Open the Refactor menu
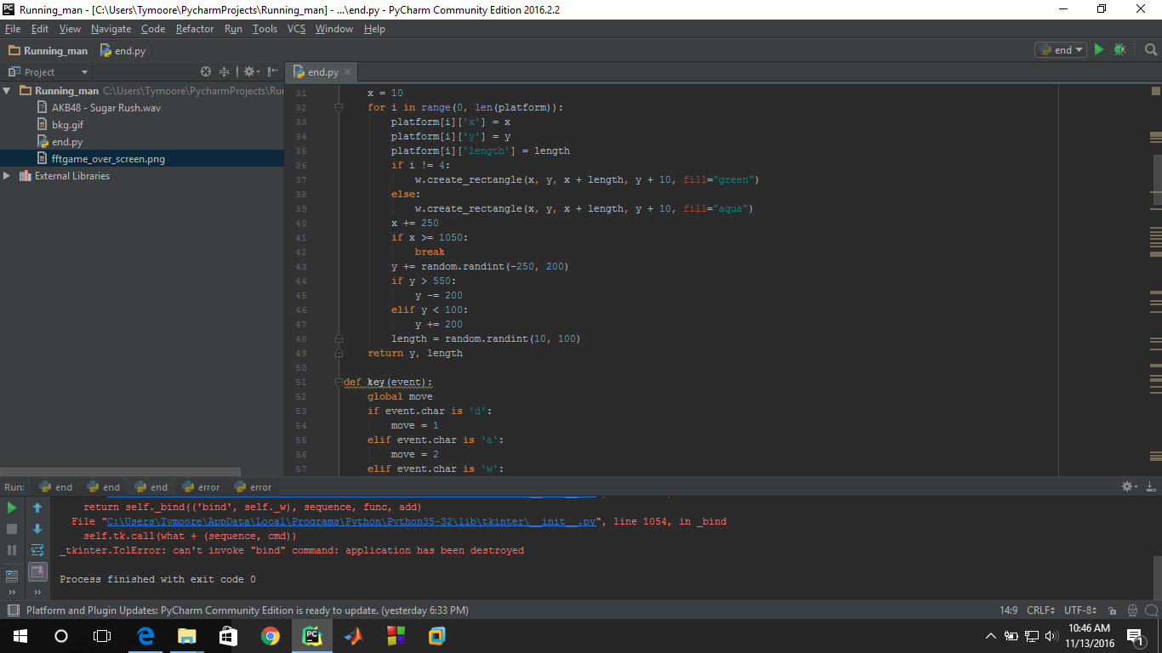This screenshot has height=653, width=1162. [195, 29]
